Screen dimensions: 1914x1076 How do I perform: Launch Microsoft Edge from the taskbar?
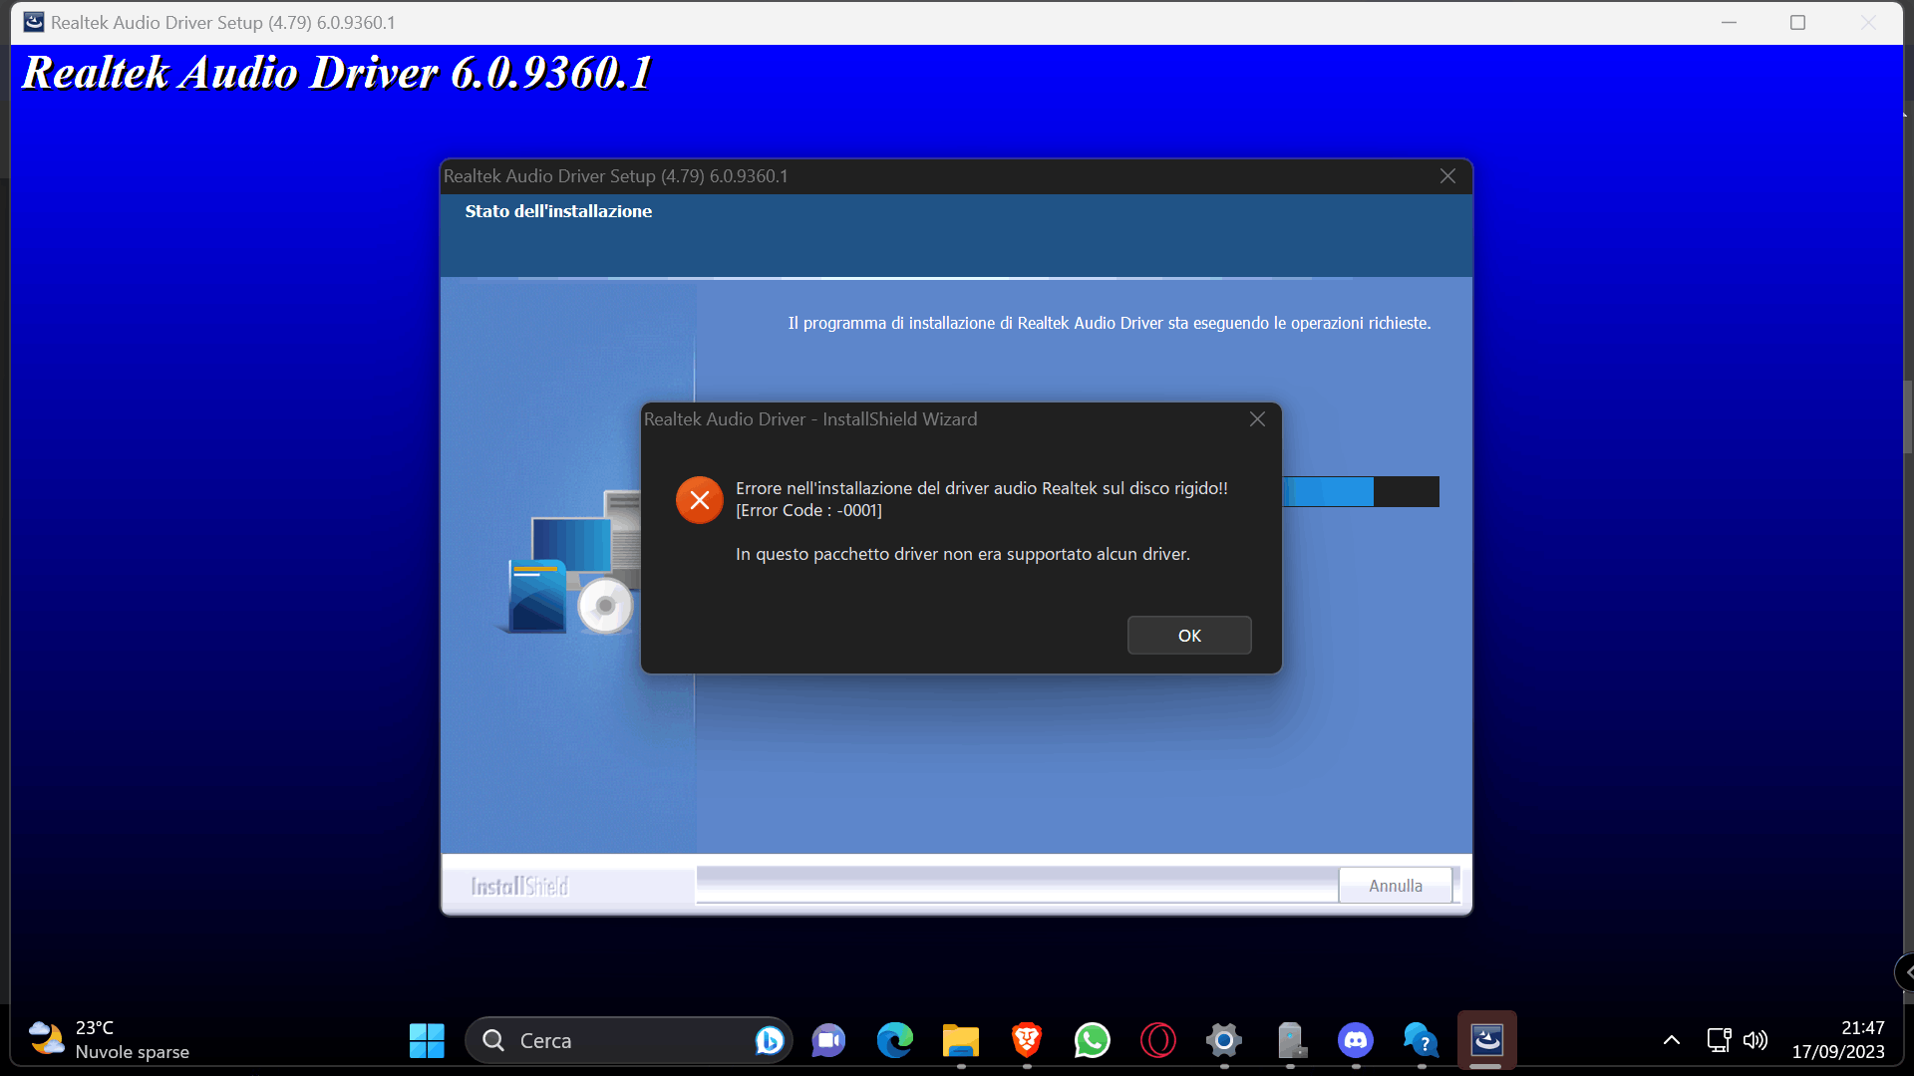pos(894,1040)
